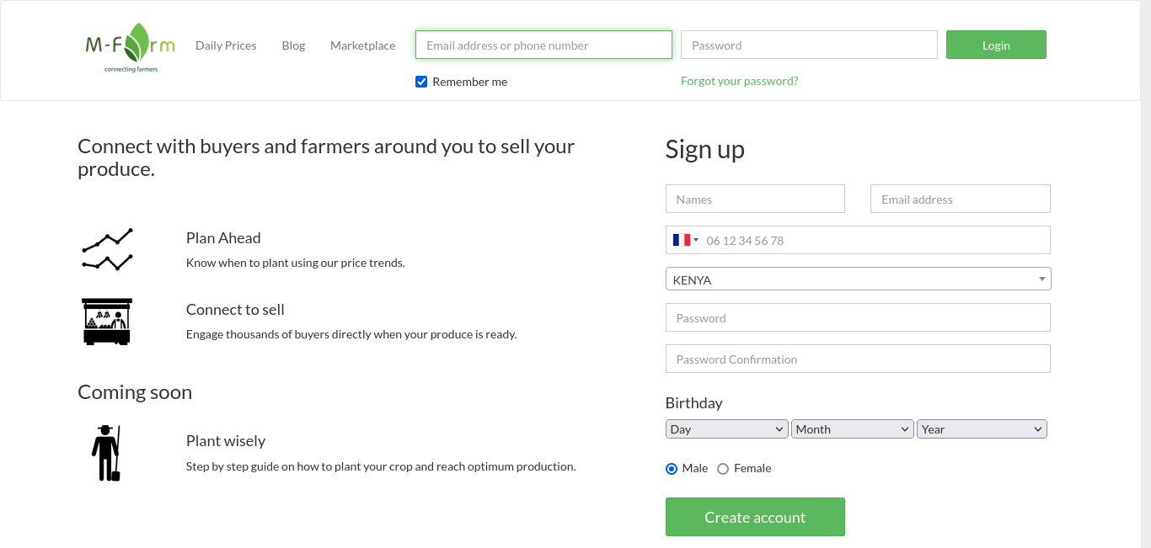The width and height of the screenshot is (1151, 548).
Task: Select the Male radio button
Action: [x=672, y=469]
